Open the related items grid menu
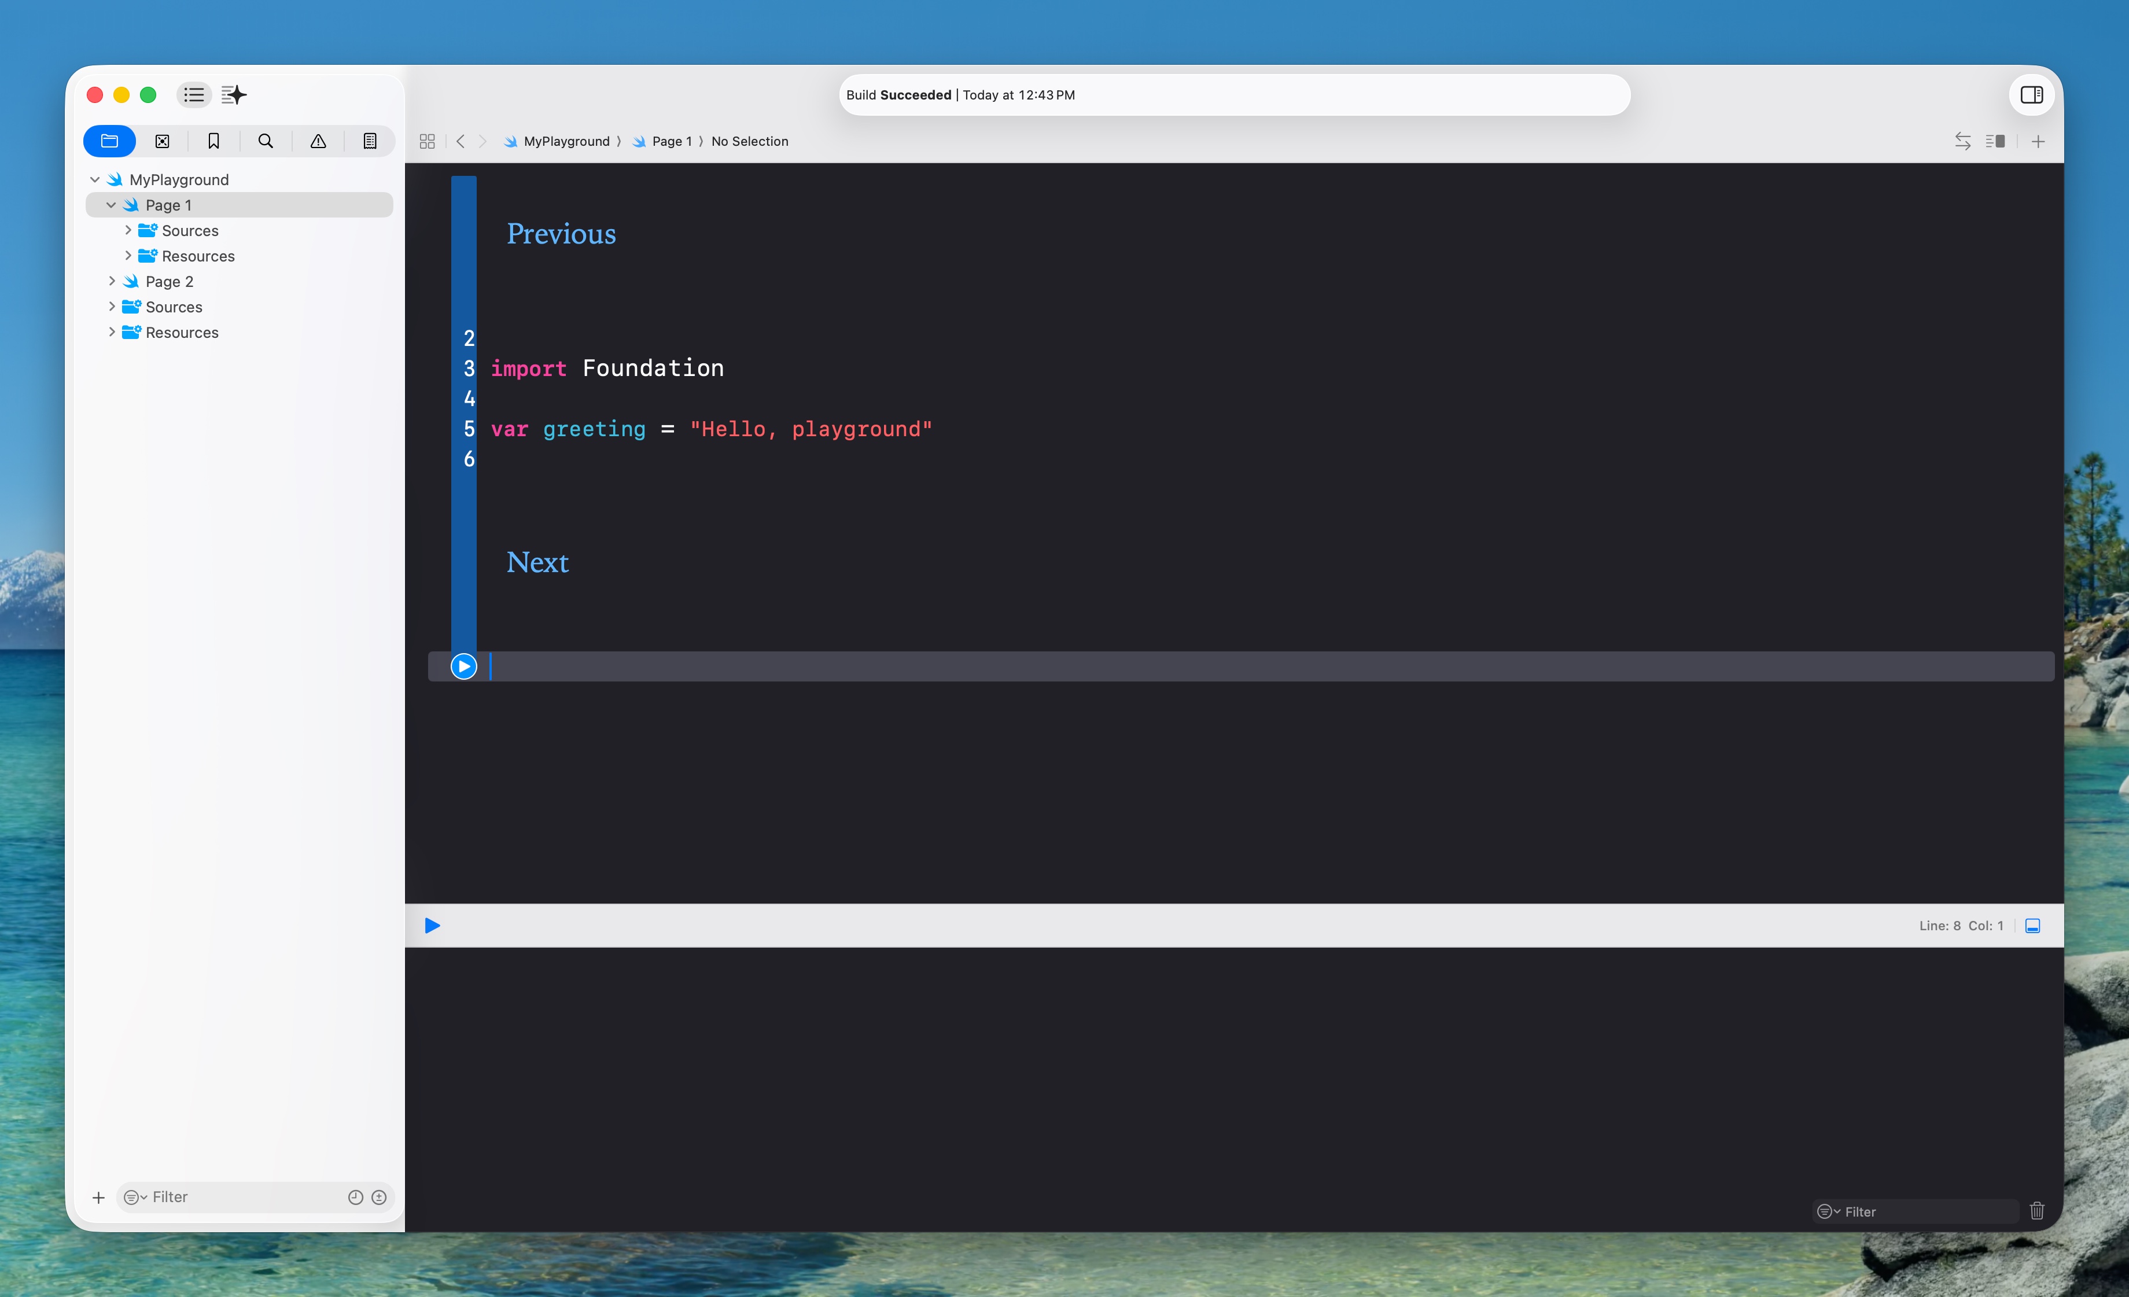Image resolution: width=2129 pixels, height=1297 pixels. coord(427,142)
